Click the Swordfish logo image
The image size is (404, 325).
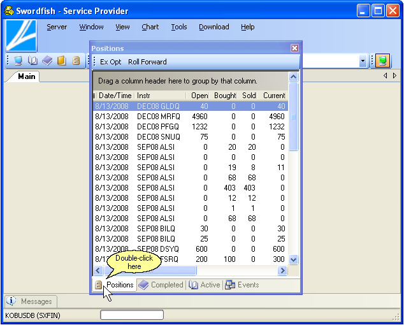(x=21, y=36)
